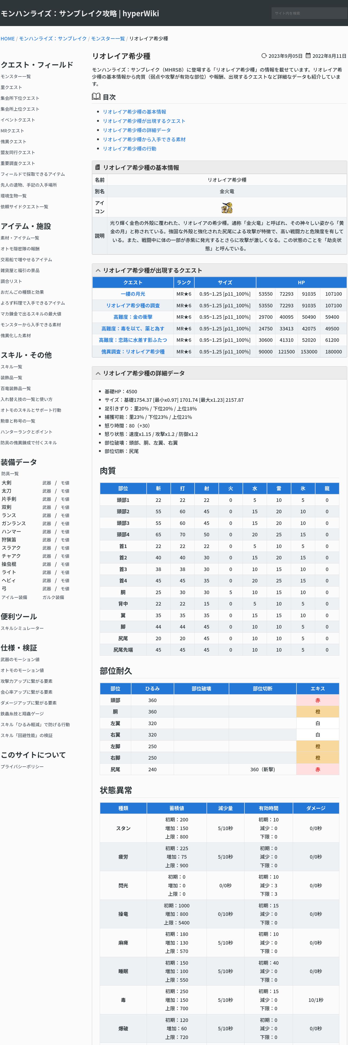Click the 尻尾先端 row label
Screen dimensions: 348x1045
(123, 650)
